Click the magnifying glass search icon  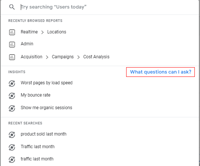(x=12, y=7)
